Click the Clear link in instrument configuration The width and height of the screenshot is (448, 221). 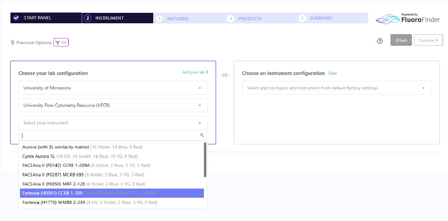[333, 73]
